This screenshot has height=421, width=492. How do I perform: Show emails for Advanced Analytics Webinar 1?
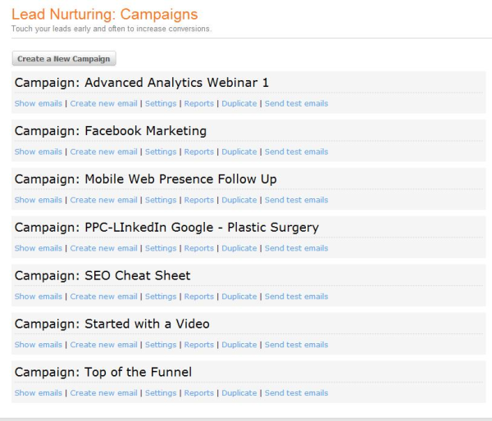click(x=38, y=104)
